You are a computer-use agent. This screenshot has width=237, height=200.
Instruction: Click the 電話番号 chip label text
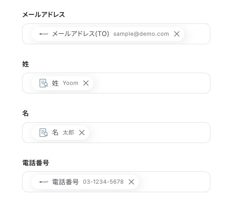(x=66, y=182)
